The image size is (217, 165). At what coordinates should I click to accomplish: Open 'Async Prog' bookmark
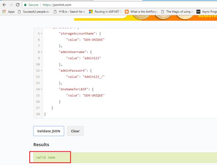coord(207,12)
